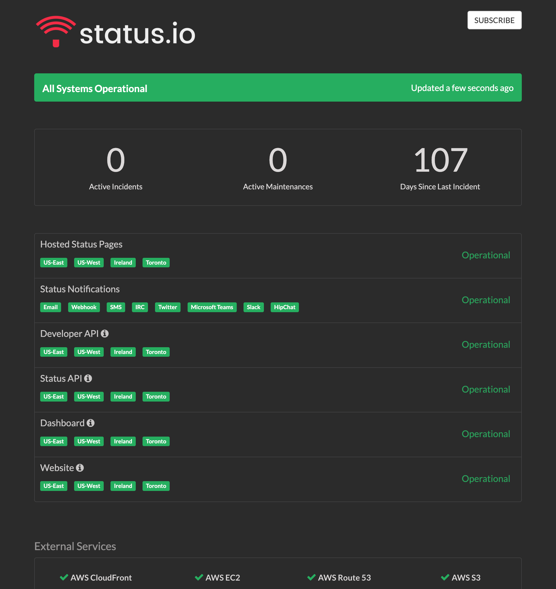Click the HipChat notification tag
The image size is (556, 589).
(x=285, y=307)
